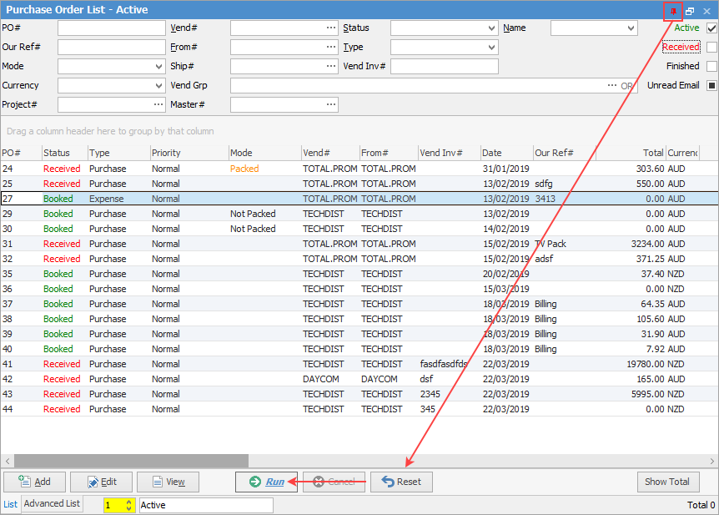Click the horizontal scrollbar thumb

(131, 461)
